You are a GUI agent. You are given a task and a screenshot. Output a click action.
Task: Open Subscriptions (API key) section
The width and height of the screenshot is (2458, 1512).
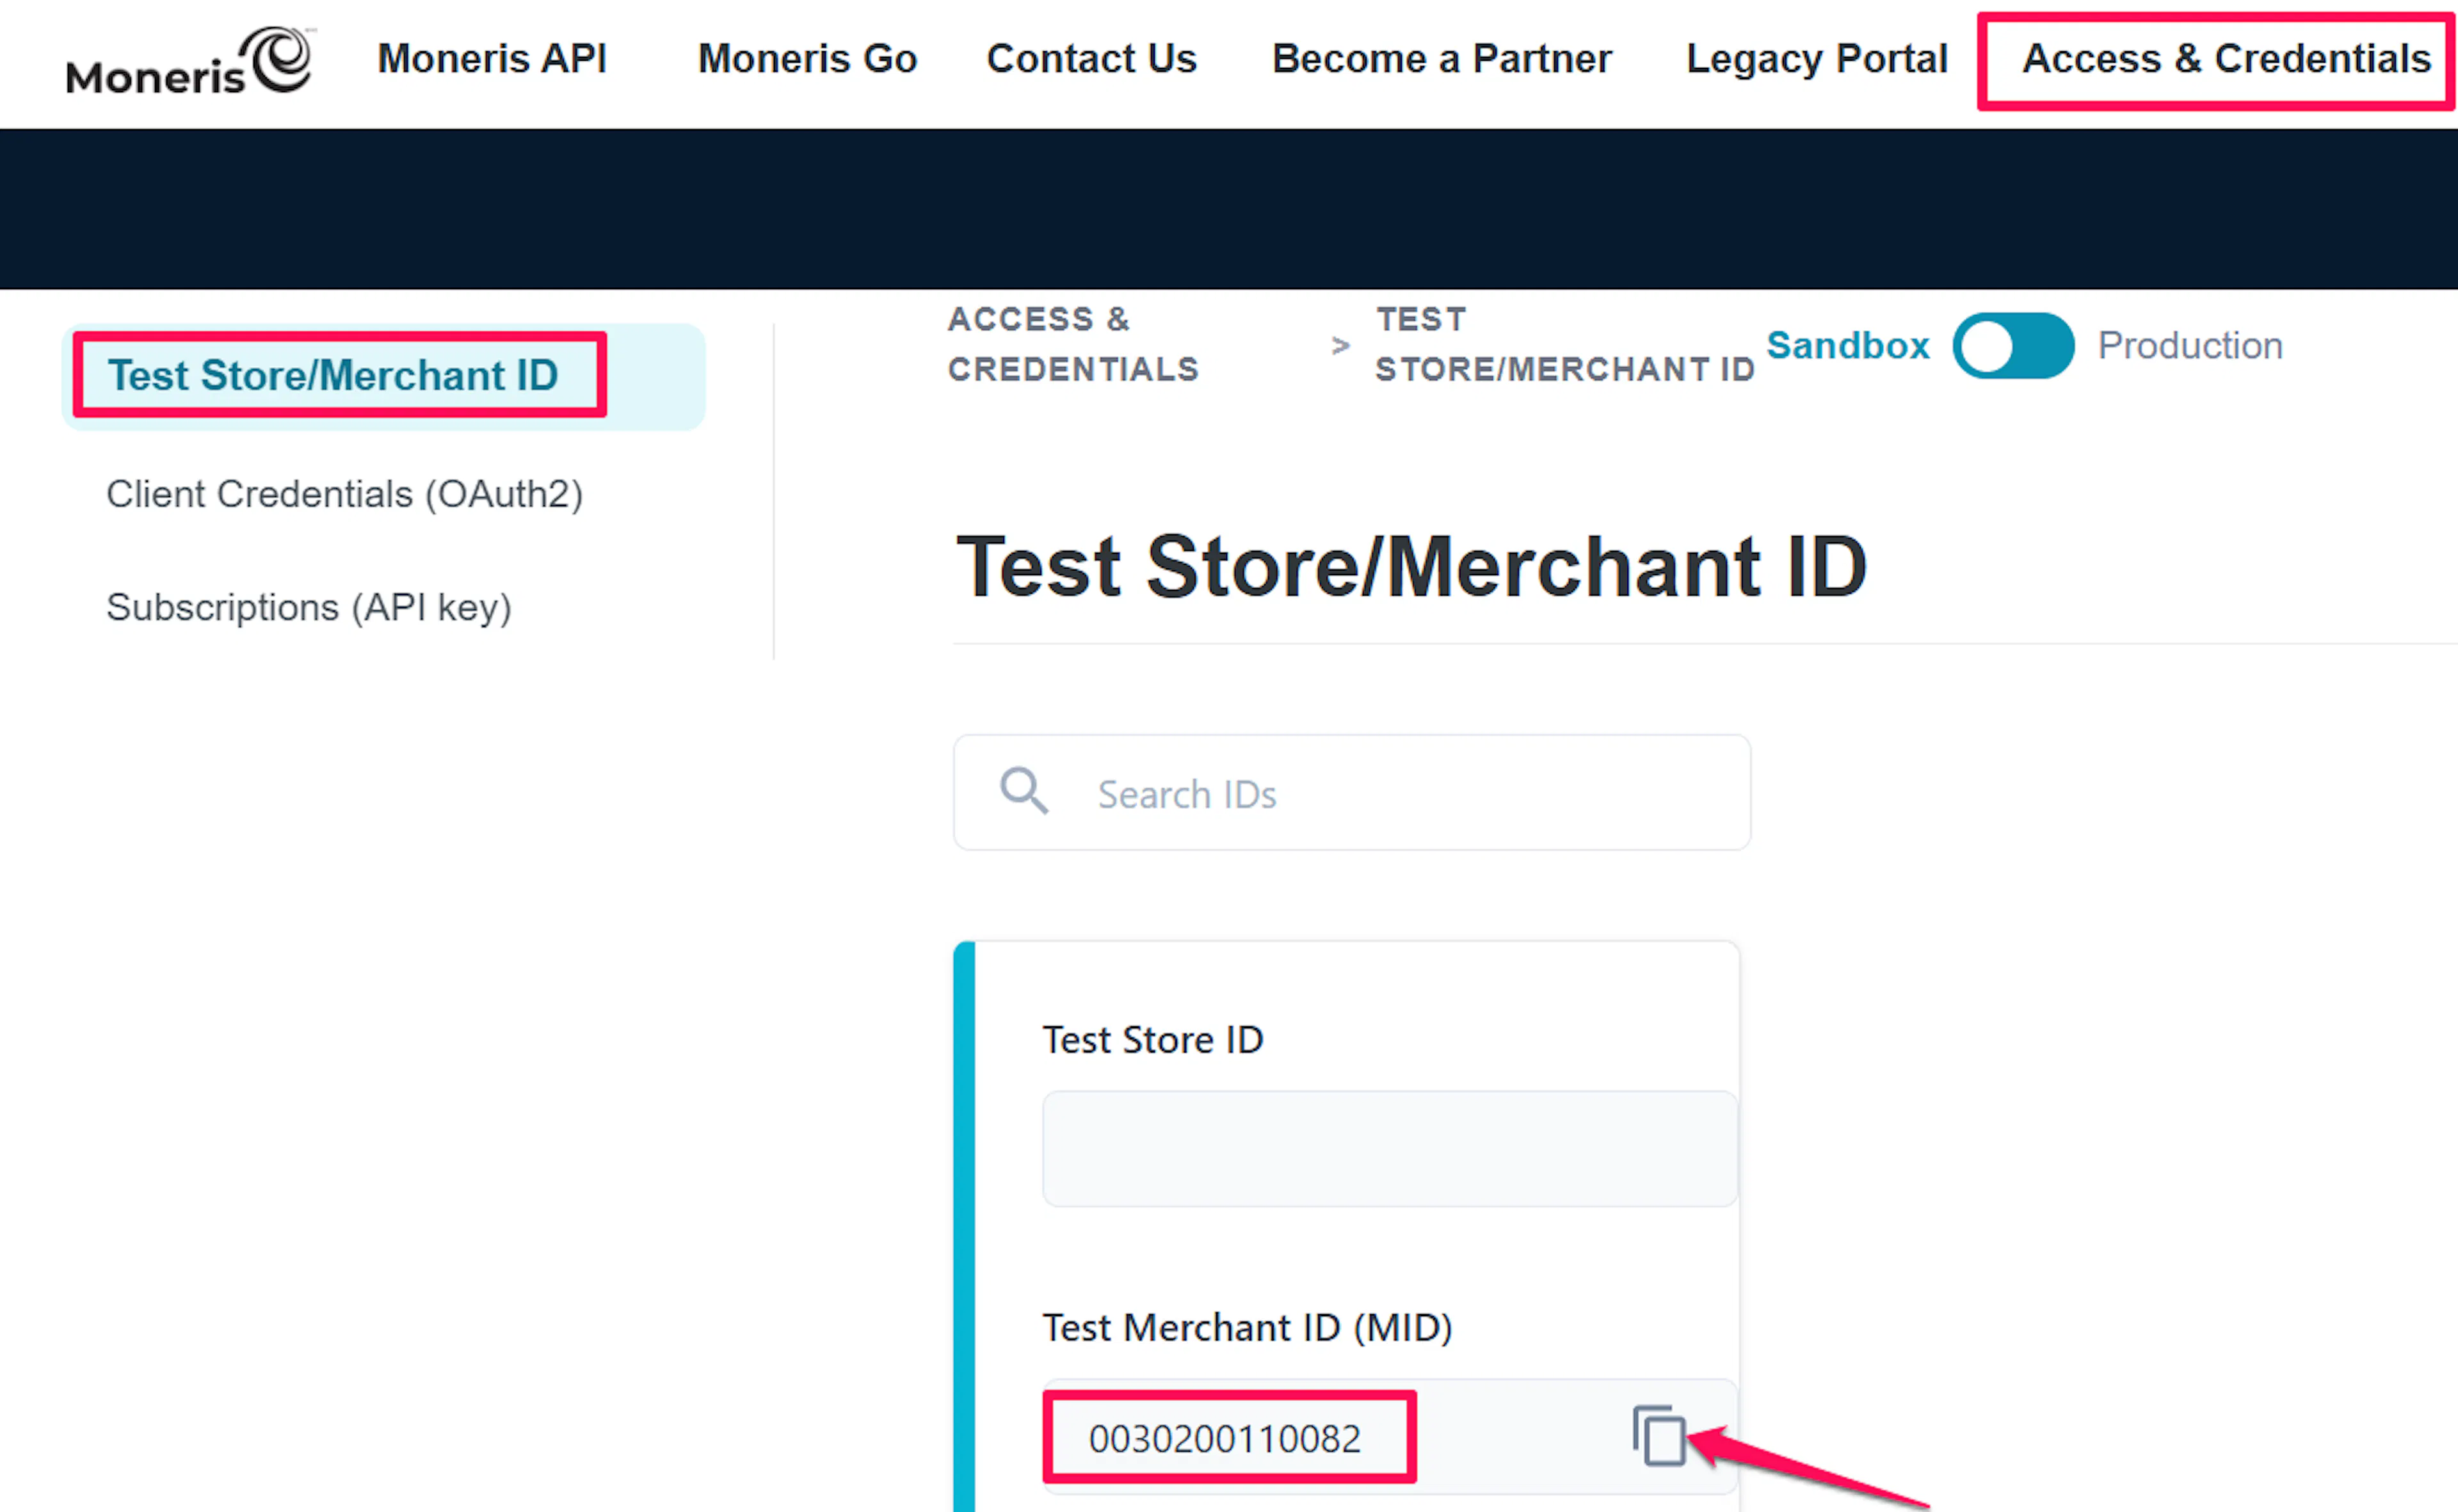tap(309, 608)
